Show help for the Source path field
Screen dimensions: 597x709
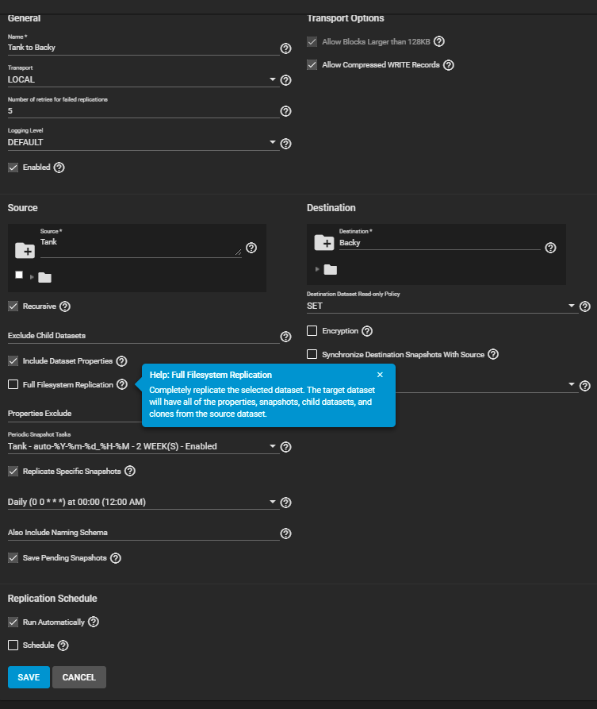(x=251, y=248)
